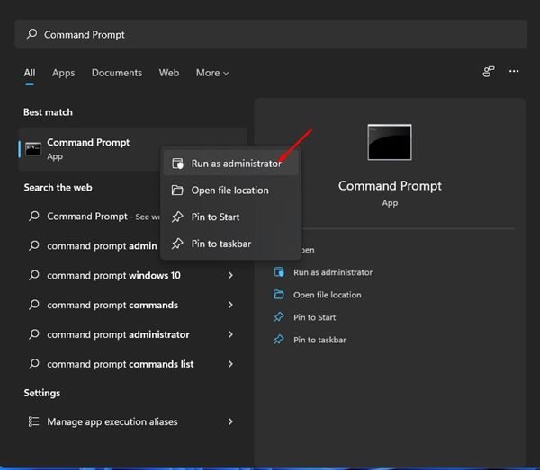Expand arrow for command prompt windows 10
The image size is (540, 470).
pyautogui.click(x=230, y=275)
